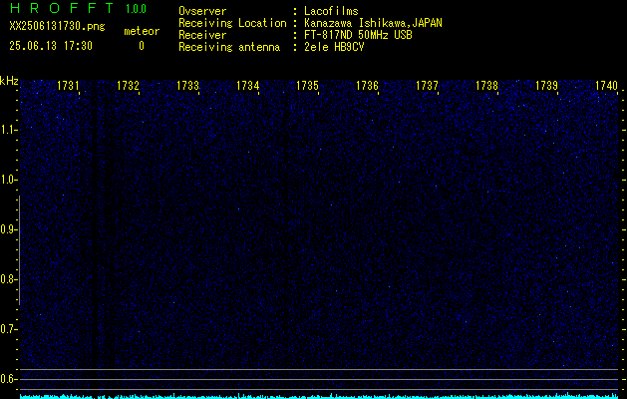This screenshot has height=399, width=627.
Task: Click the observer name Lacofilms
Action: (331, 11)
